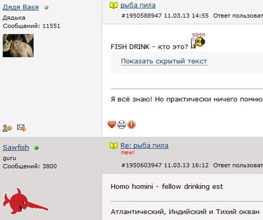Report the post with the red exclamation icon
This screenshot has width=263, height=220.
coord(131,125)
